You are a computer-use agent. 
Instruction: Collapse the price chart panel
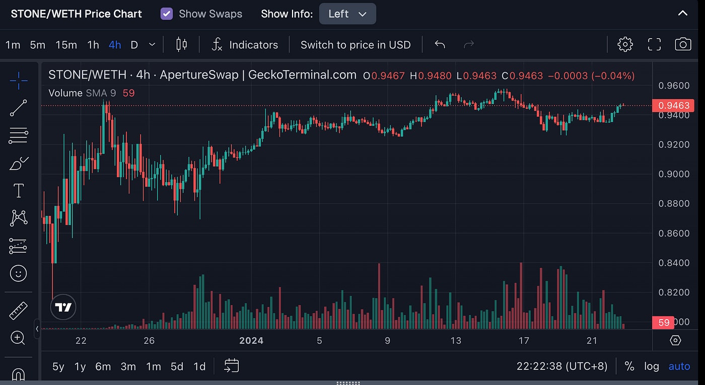tap(682, 14)
